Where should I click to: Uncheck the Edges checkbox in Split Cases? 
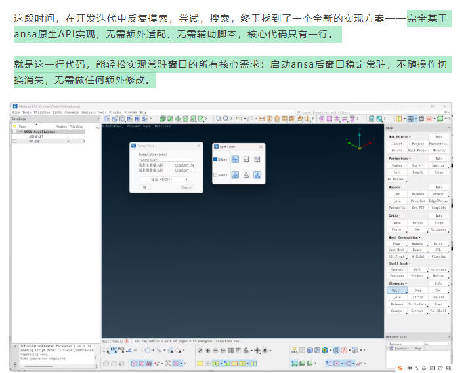pyautogui.click(x=215, y=159)
